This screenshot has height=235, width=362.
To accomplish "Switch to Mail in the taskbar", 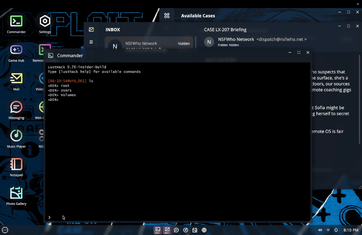I will [x=167, y=230].
